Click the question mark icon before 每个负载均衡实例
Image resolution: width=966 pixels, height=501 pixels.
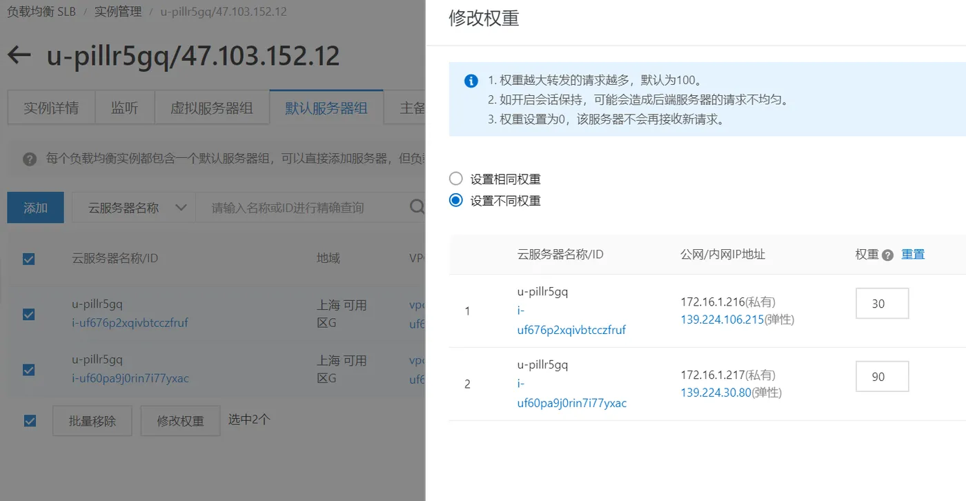click(x=29, y=159)
